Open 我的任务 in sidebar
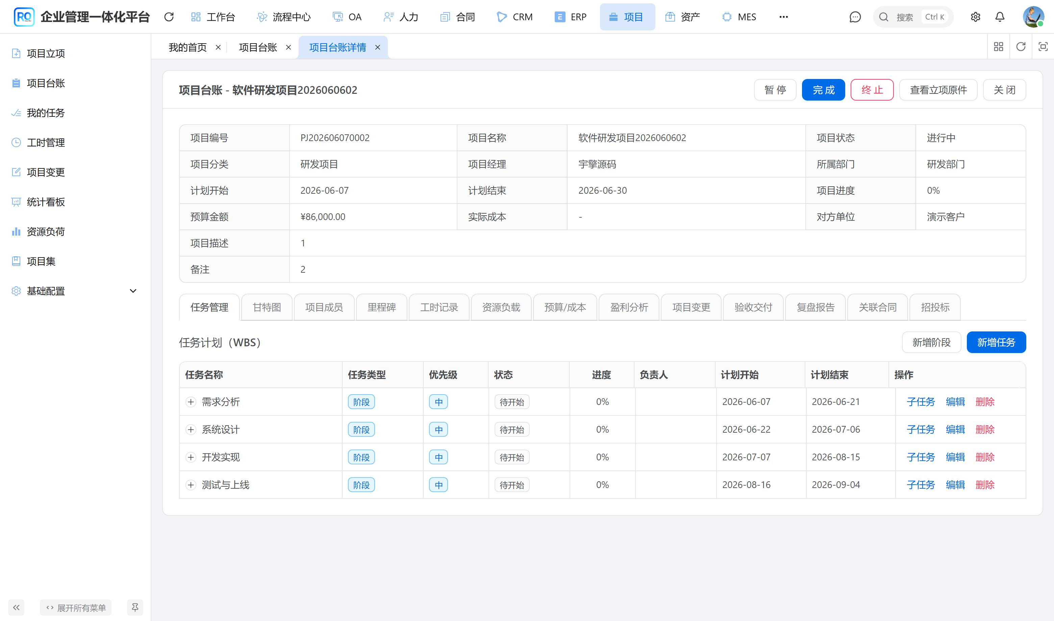The image size is (1054, 621). coord(46,113)
